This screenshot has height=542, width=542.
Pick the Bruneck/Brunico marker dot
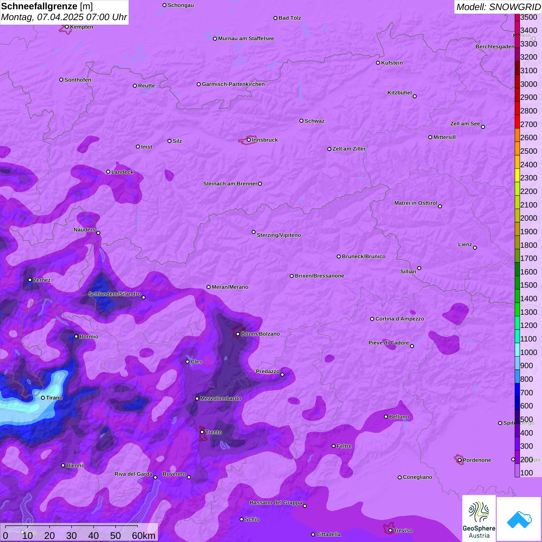[x=339, y=256]
